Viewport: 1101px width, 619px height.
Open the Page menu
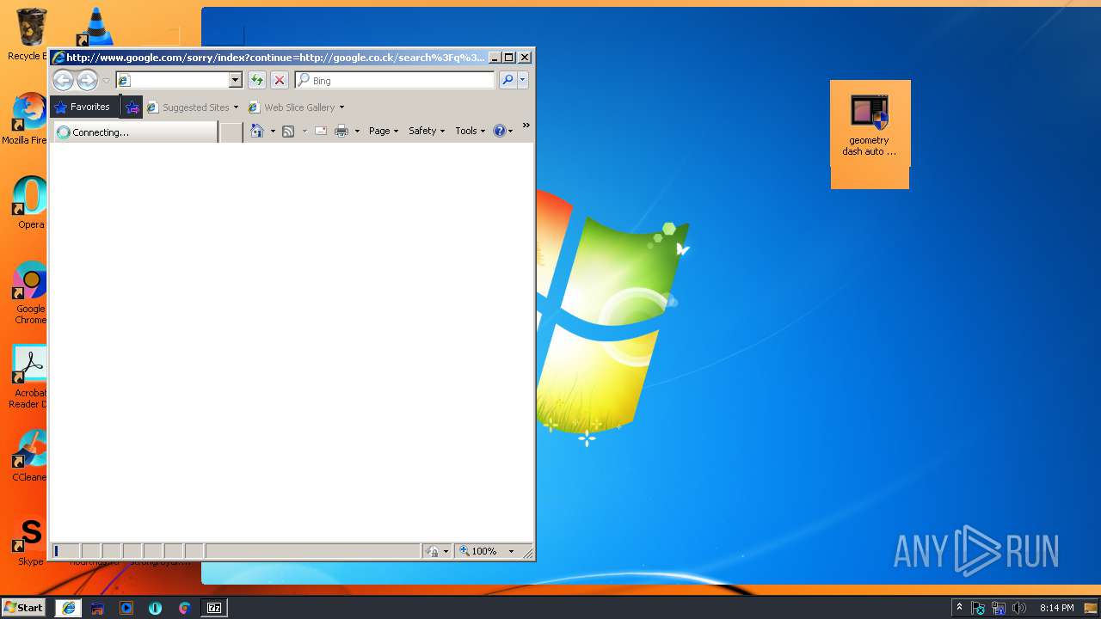[384, 131]
